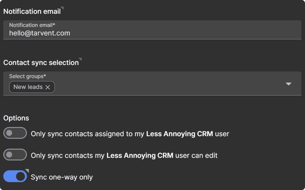Click the small 'Notification email*' field label
The width and height of the screenshot is (305, 190).
click(32, 25)
